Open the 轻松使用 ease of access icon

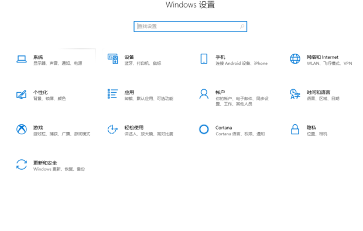click(112, 129)
